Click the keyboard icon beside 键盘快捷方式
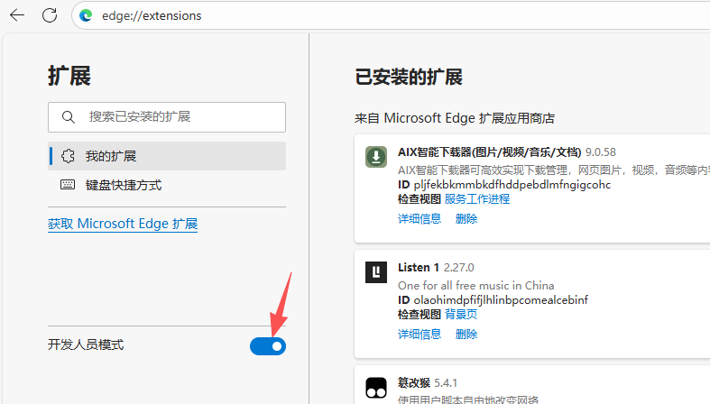 68,185
